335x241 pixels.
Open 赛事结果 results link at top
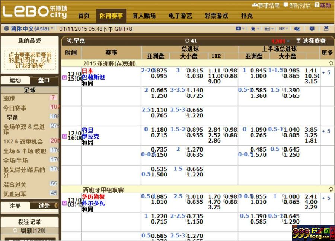click(x=265, y=5)
